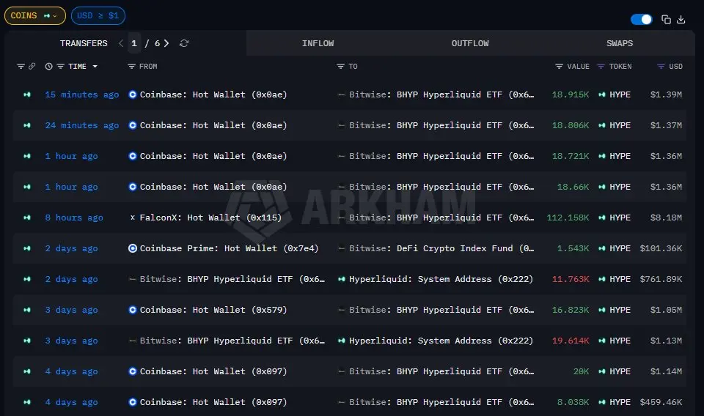
Task: Click the Hyperliquid logo before System Address in $1.13M row
Action: 342,341
